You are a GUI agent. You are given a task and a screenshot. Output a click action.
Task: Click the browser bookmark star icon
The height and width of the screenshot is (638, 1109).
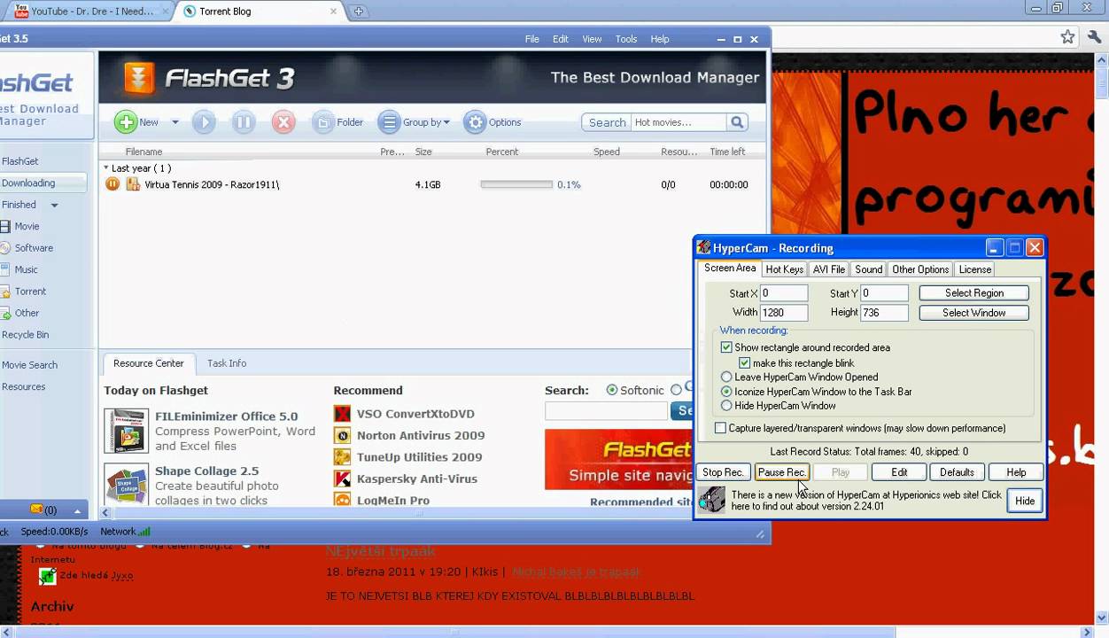1068,37
